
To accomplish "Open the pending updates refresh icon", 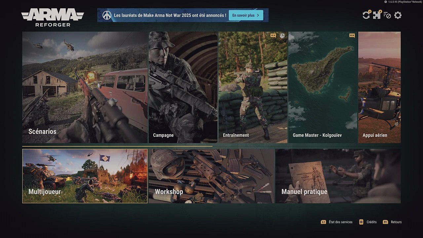I will click(366, 15).
